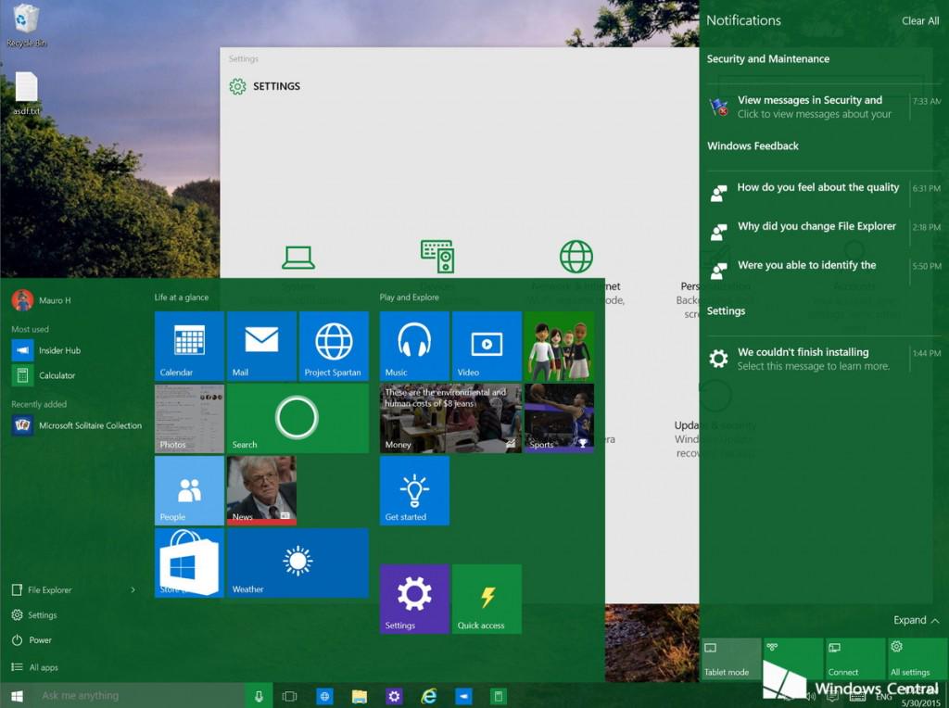Viewport: 949px width, 708px height.
Task: Expand the File Explorer jump list arrow
Action: pyautogui.click(x=133, y=590)
